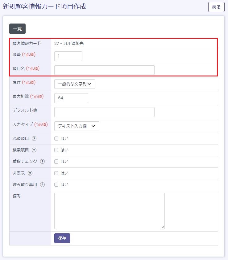Tick the 検索項目 はい checkbox

(56, 150)
